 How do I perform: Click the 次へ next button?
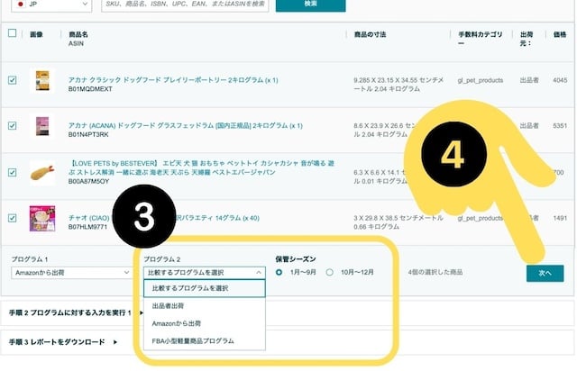(545, 274)
